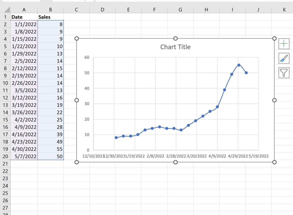This screenshot has height=215, width=293.
Task: Select cell containing 4/16/2022
Action: 24,134
